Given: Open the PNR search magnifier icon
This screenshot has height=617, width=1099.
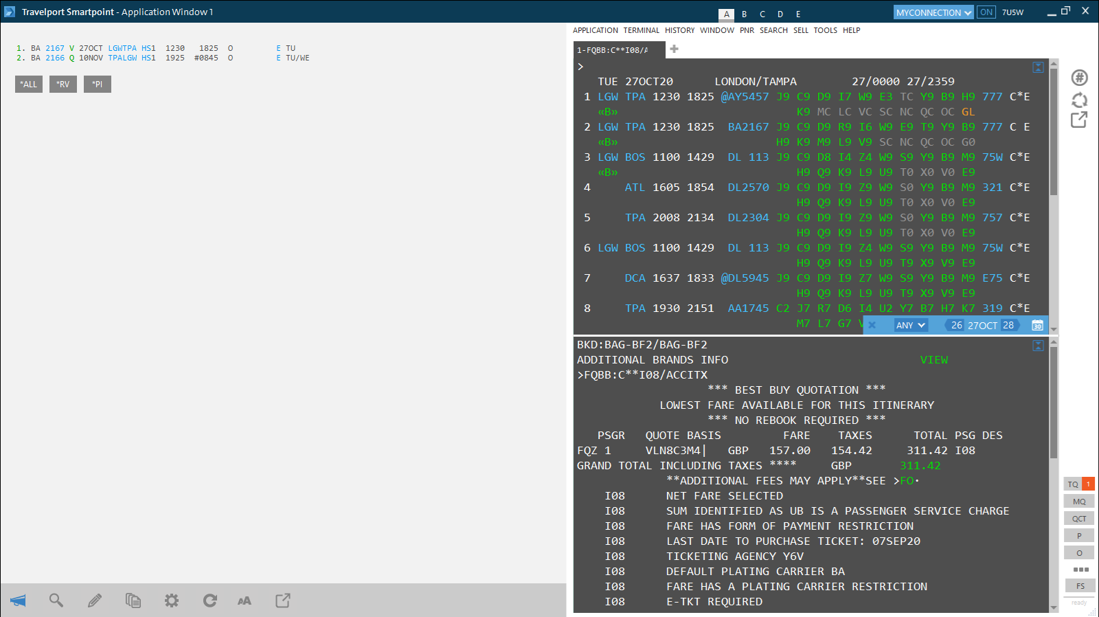Looking at the screenshot, I should [x=56, y=601].
